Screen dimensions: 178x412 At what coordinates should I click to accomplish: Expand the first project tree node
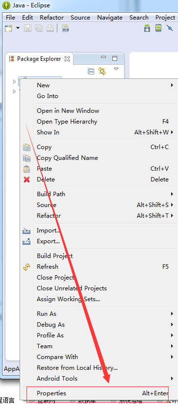pyautogui.click(x=14, y=82)
